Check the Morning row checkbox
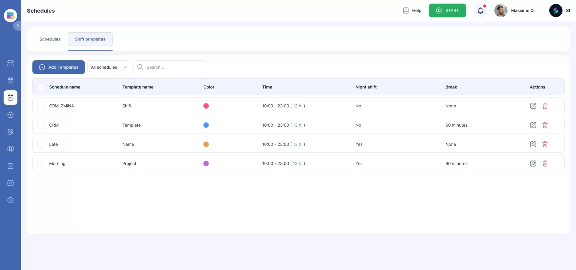576x270 pixels. pyautogui.click(x=40, y=163)
